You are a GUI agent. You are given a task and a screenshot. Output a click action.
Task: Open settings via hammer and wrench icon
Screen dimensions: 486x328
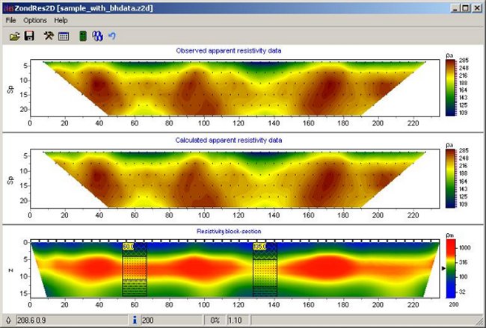tap(49, 36)
